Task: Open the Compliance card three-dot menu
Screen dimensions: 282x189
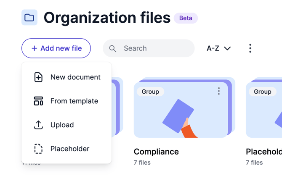Action: pyautogui.click(x=219, y=91)
